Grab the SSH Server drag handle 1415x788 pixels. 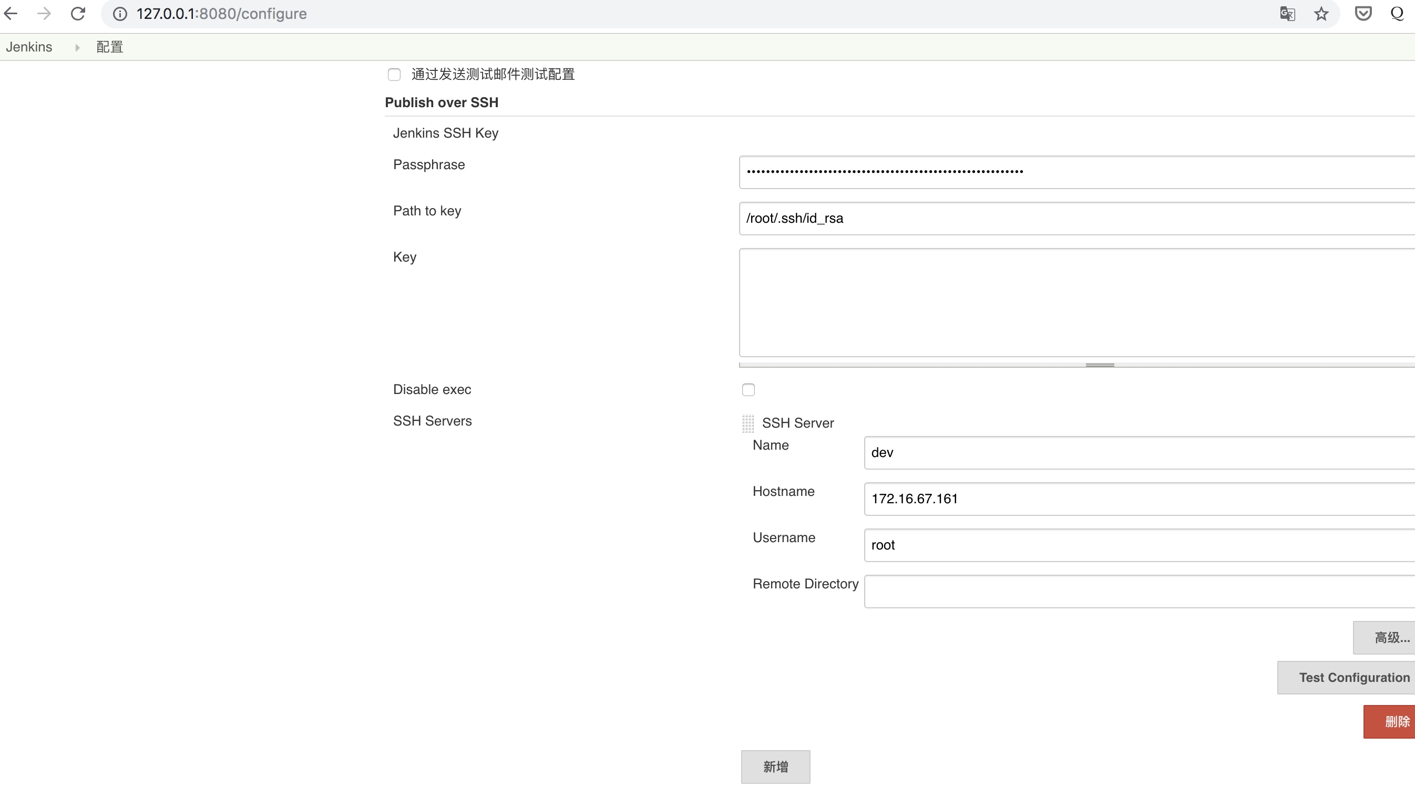coord(747,423)
